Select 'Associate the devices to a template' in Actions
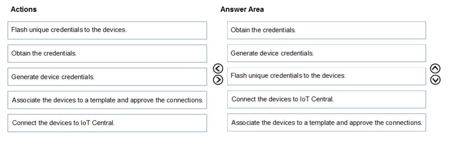The image size is (449, 143). point(107,100)
